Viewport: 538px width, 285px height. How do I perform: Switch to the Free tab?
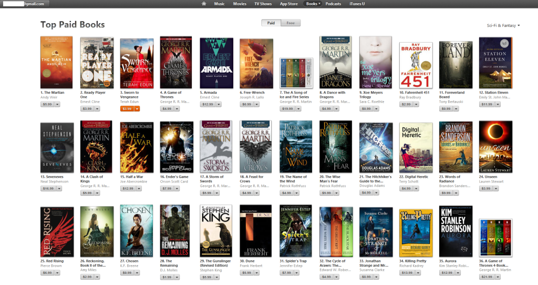coord(291,23)
